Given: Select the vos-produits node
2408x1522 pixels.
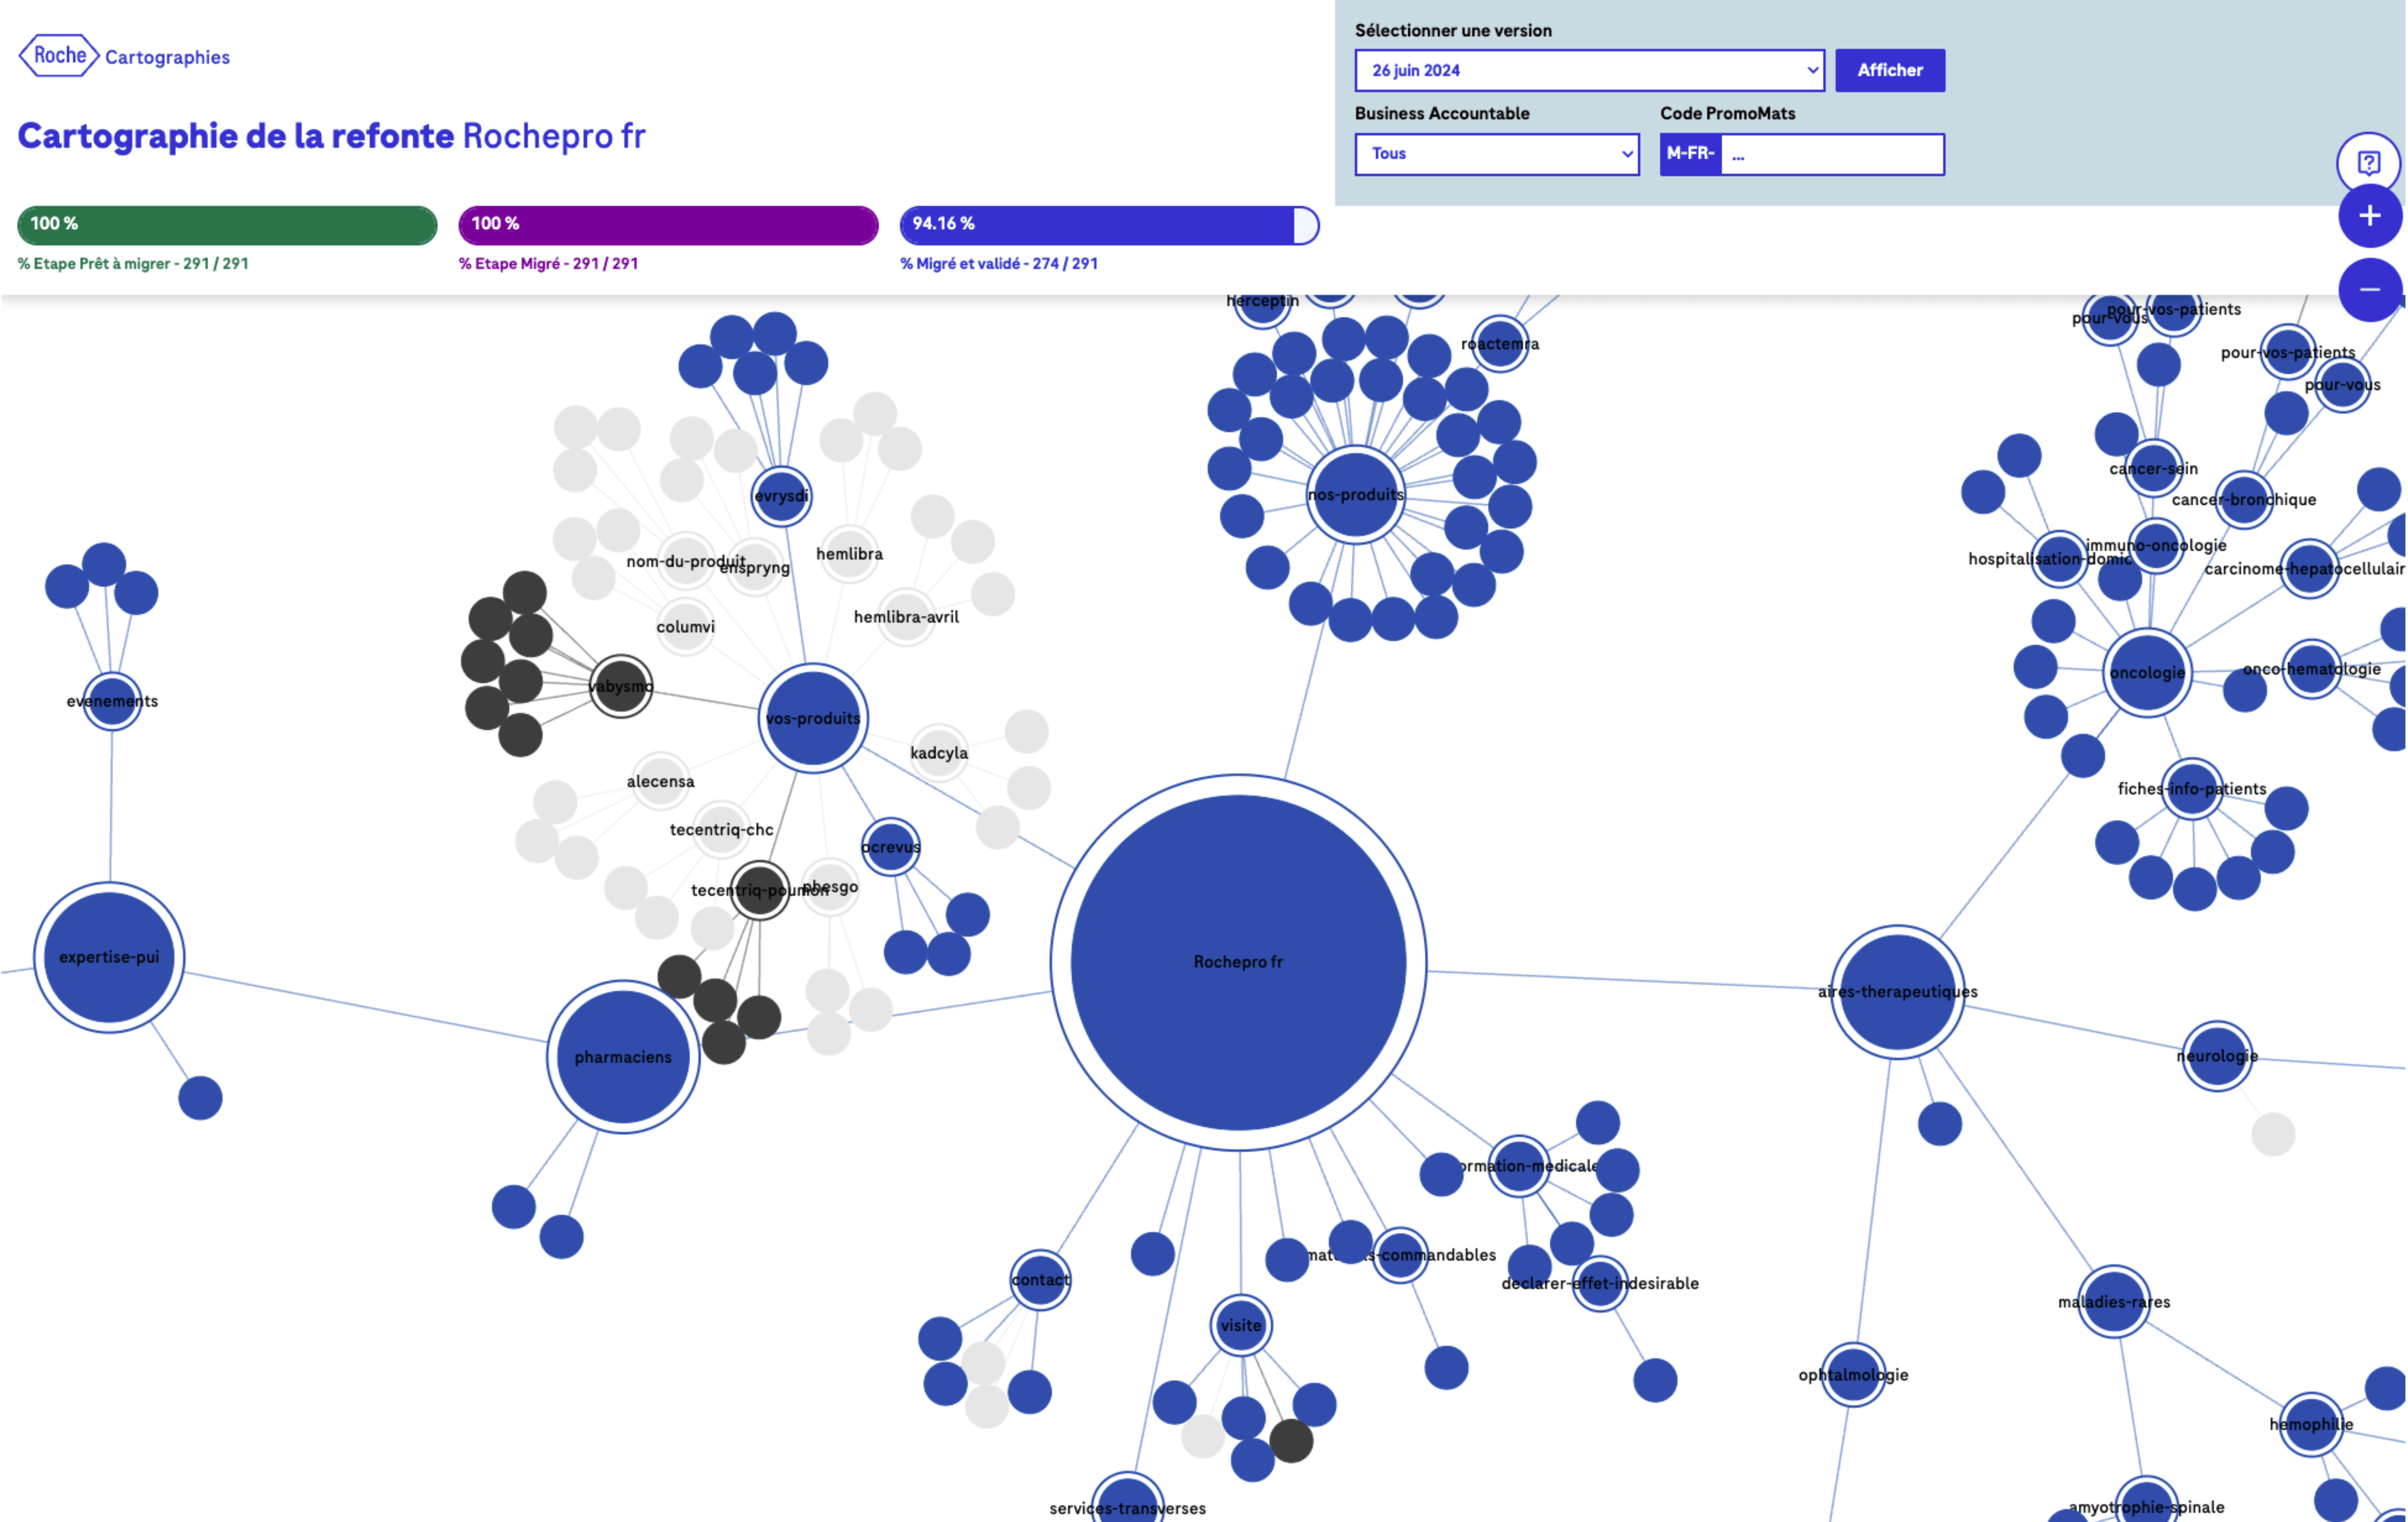Looking at the screenshot, I should (813, 718).
